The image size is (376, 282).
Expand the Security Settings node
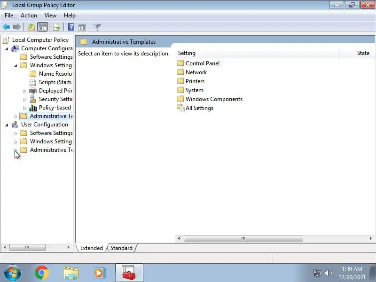tap(24, 100)
